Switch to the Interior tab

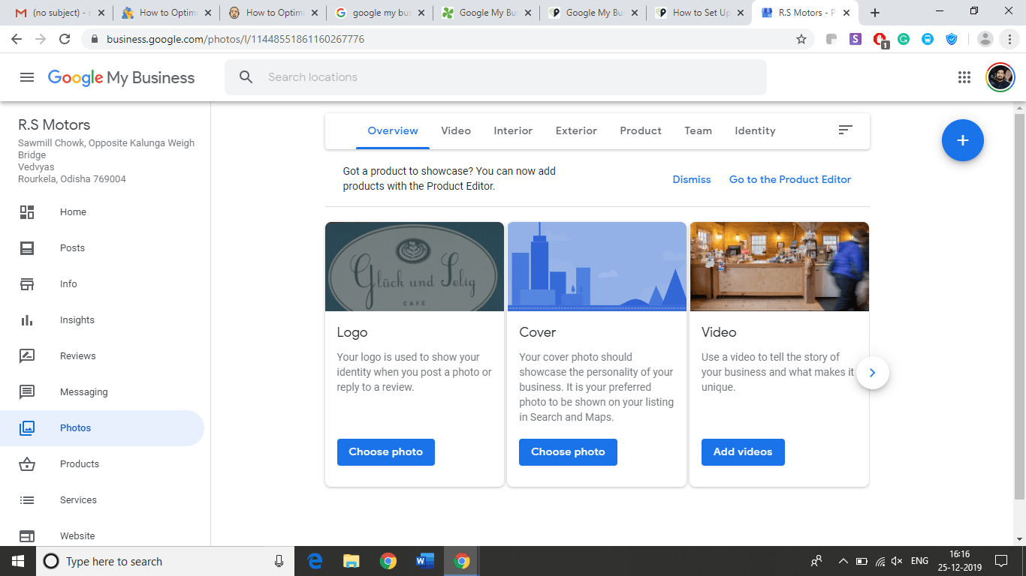click(513, 130)
